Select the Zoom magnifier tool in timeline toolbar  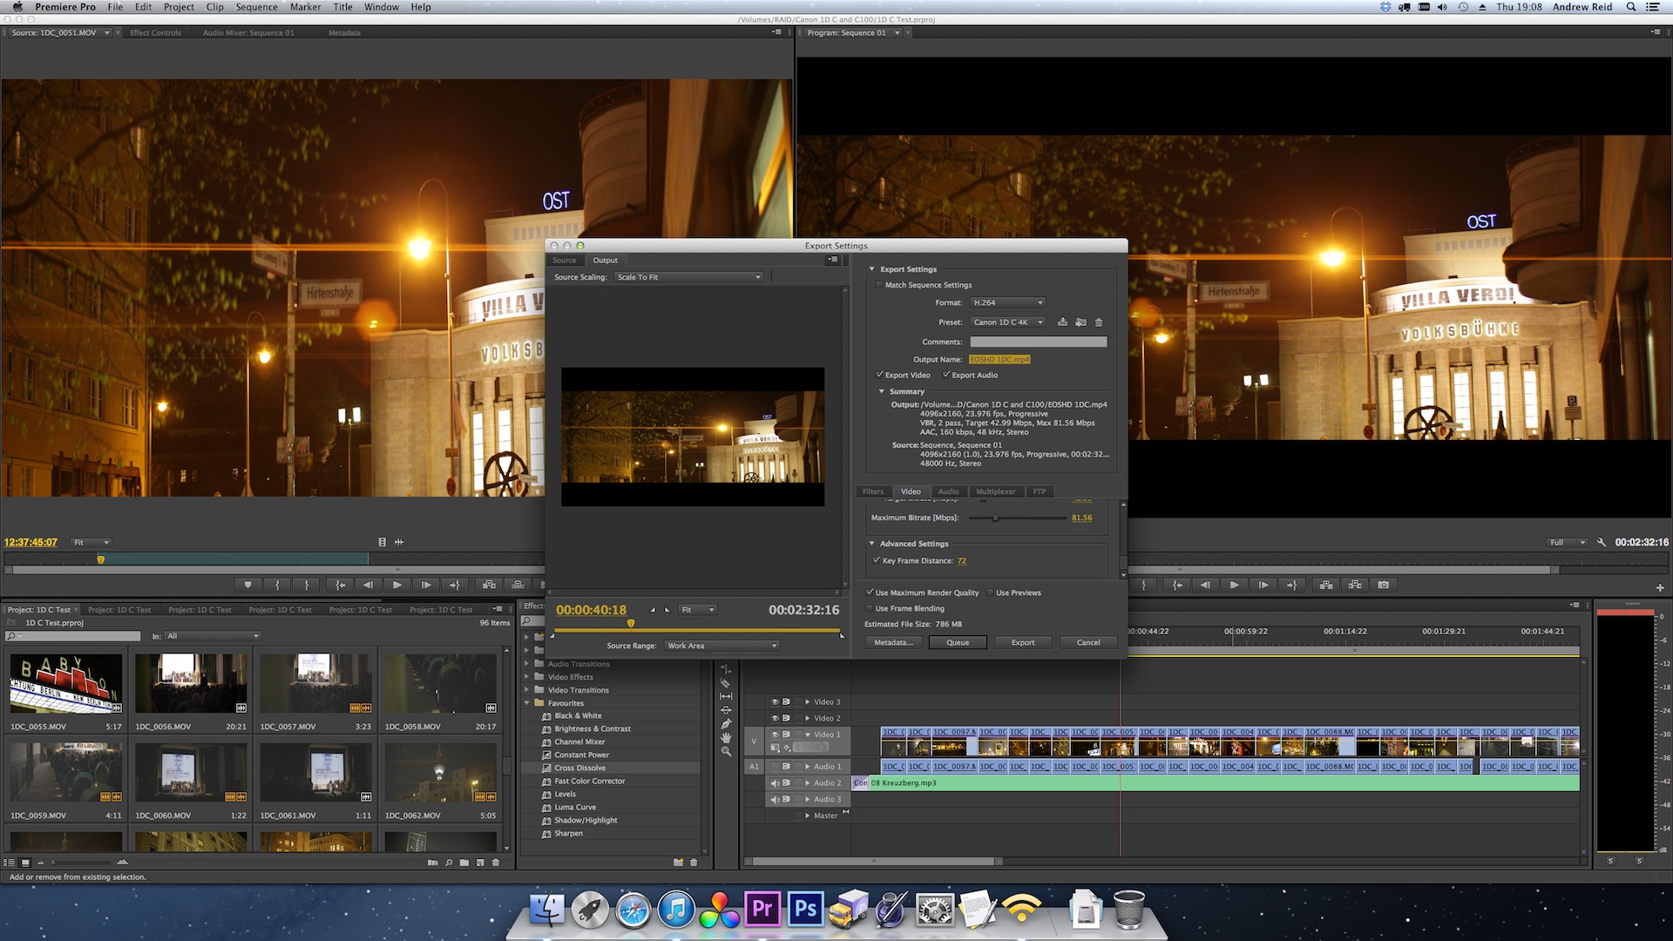point(726,751)
